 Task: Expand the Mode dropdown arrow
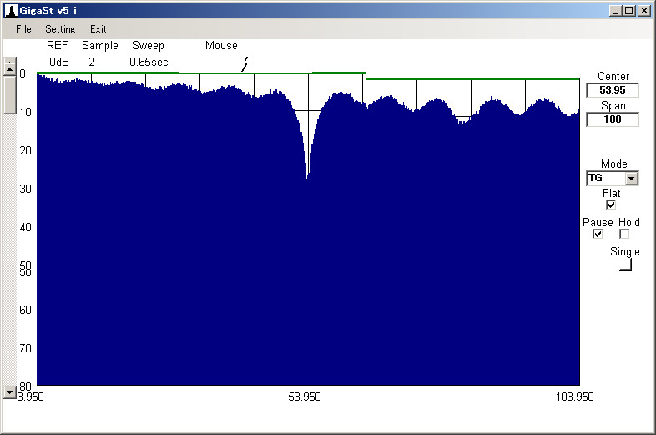(632, 178)
